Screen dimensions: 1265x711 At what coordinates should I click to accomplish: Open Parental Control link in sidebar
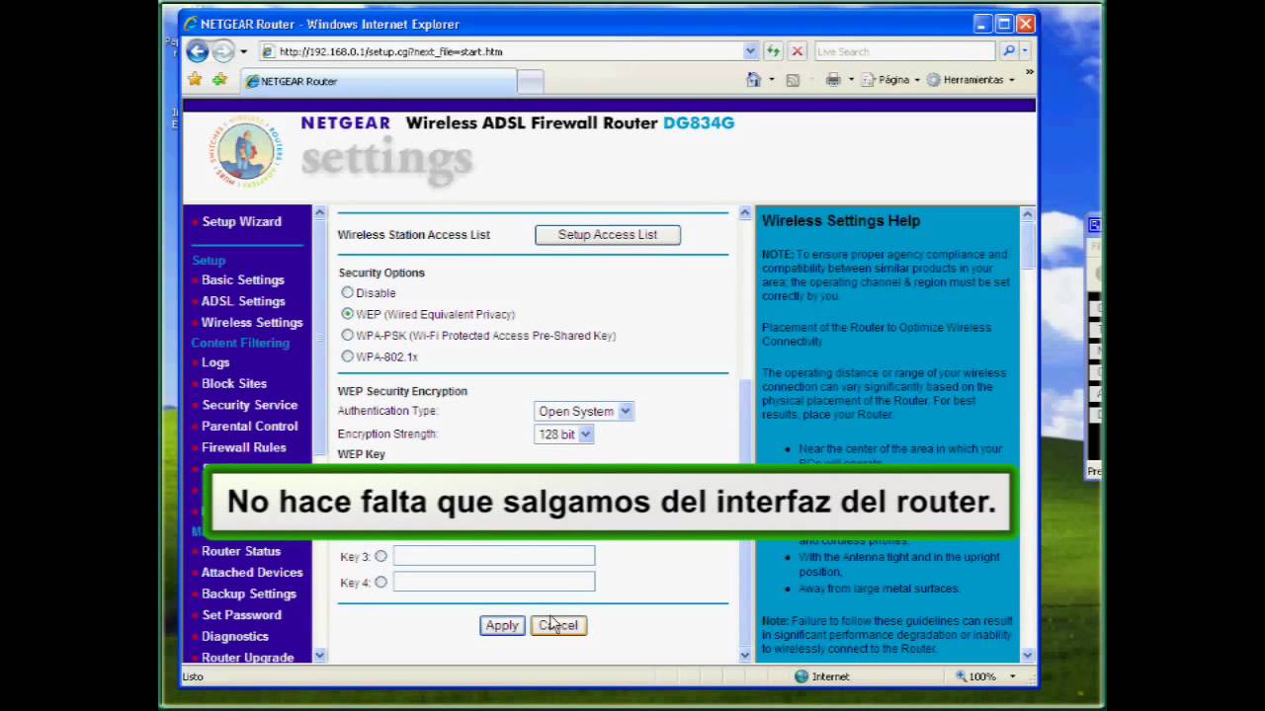click(249, 427)
